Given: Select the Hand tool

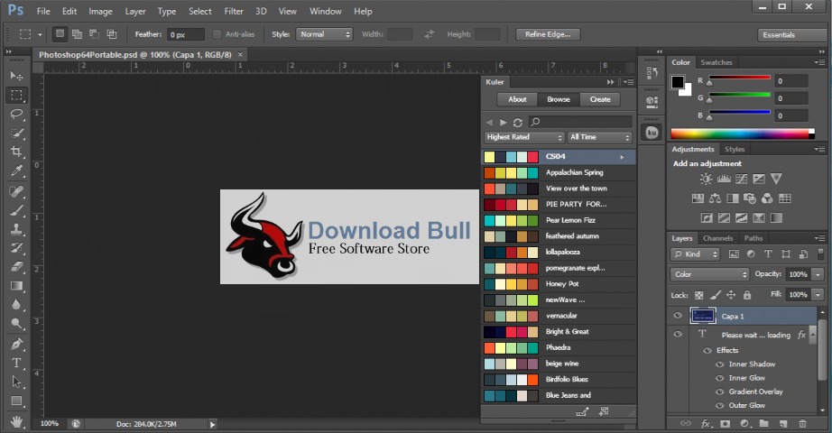Looking at the screenshot, I should [x=16, y=422].
